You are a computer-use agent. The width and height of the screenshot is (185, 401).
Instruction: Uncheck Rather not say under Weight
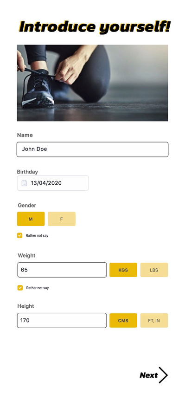[x=20, y=288]
